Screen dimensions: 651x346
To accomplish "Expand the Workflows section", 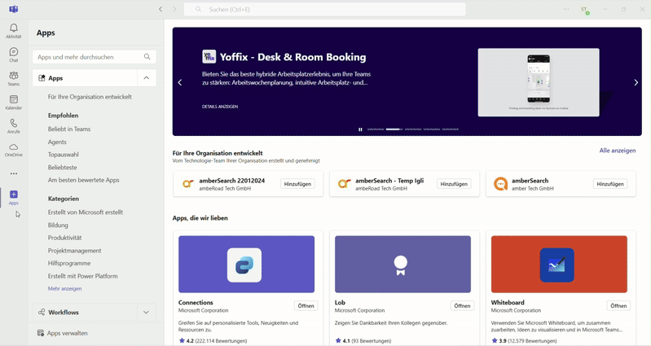I will click(x=147, y=313).
